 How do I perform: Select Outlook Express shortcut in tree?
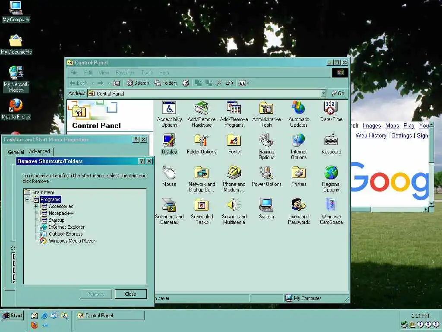66,234
